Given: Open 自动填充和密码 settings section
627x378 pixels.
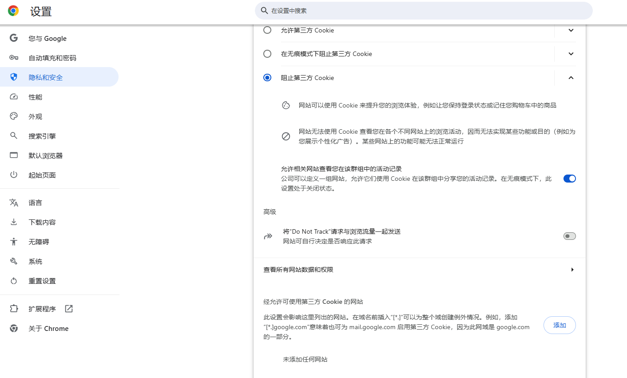Looking at the screenshot, I should tap(60, 58).
